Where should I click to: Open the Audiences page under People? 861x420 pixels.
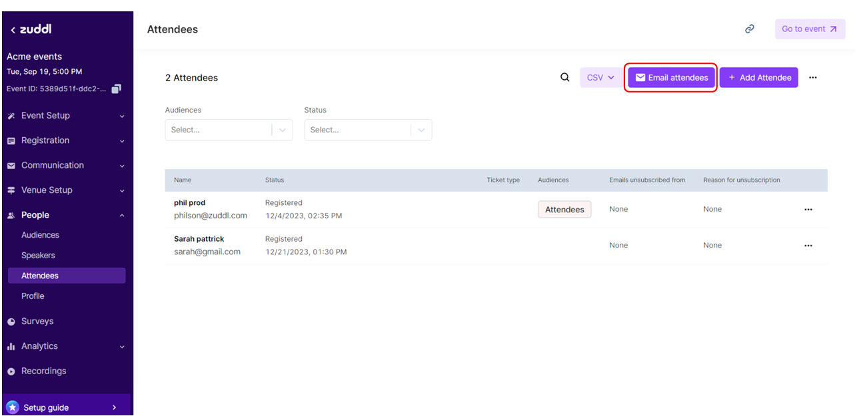[x=40, y=234]
